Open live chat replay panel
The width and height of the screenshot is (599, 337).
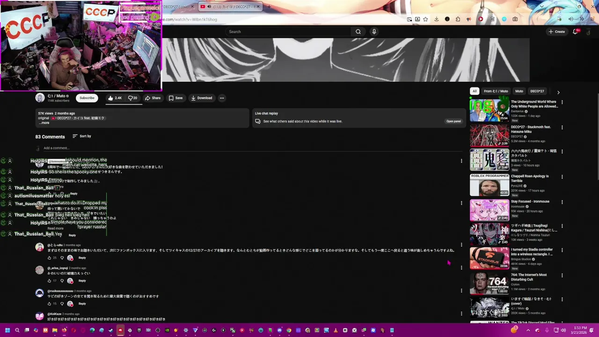(453, 121)
